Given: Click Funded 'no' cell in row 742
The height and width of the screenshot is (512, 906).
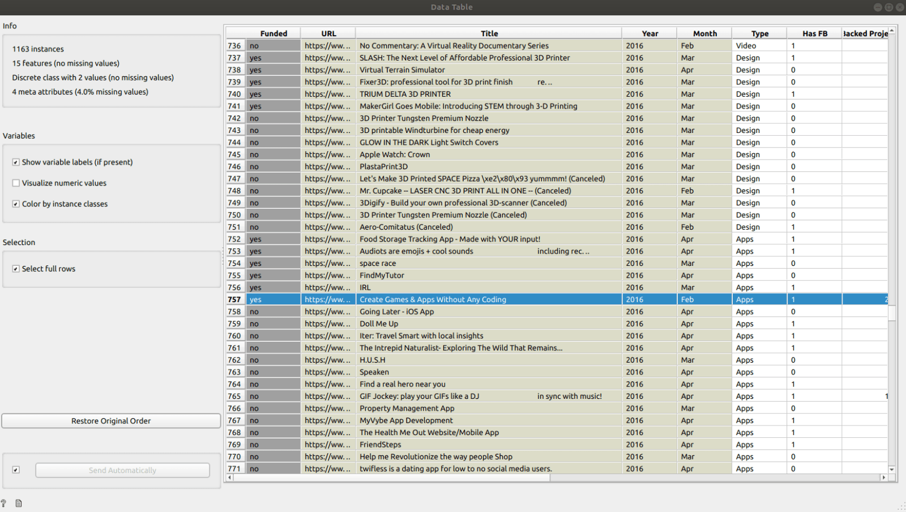Looking at the screenshot, I should pyautogui.click(x=273, y=118).
